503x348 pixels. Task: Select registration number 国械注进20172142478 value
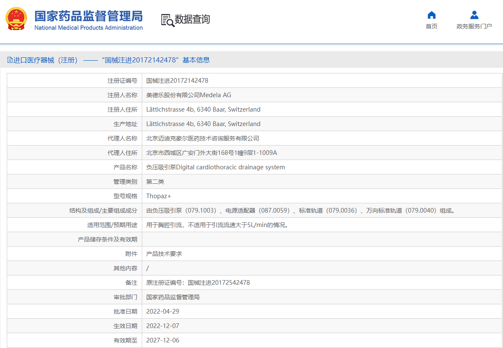pyautogui.click(x=177, y=81)
